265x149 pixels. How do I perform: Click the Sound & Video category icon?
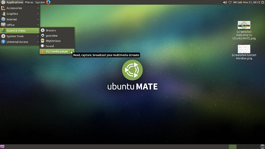coord(3,31)
